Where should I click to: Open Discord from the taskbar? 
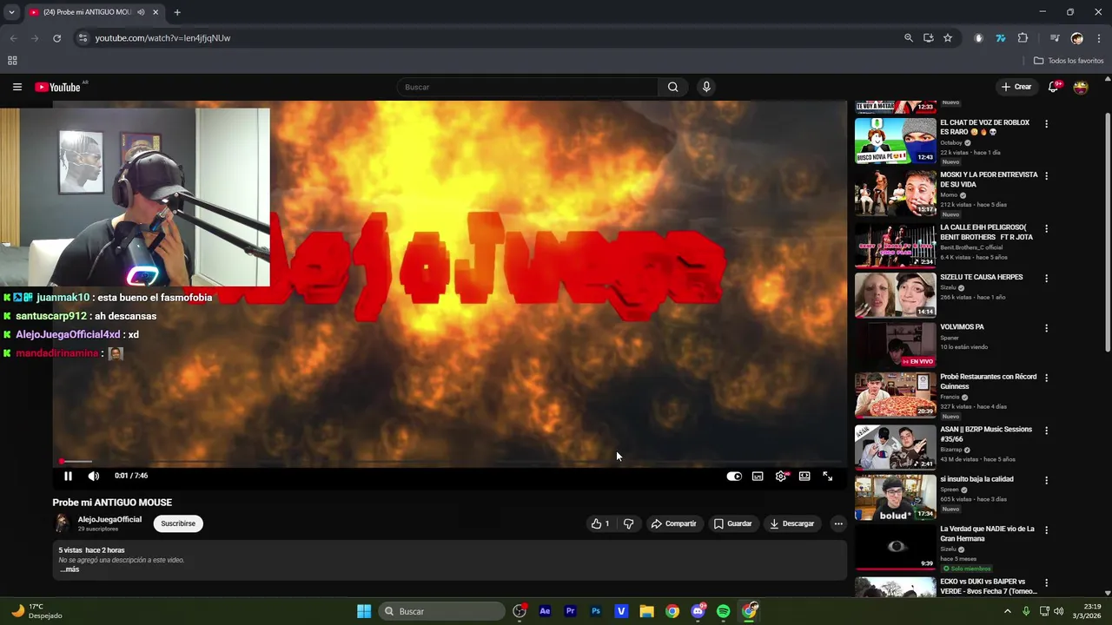698,611
